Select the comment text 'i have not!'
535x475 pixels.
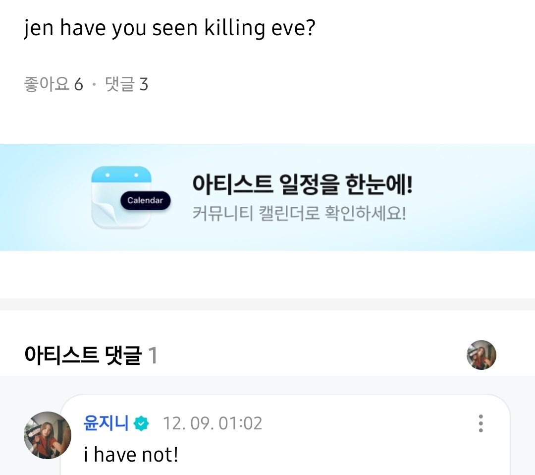click(x=130, y=454)
